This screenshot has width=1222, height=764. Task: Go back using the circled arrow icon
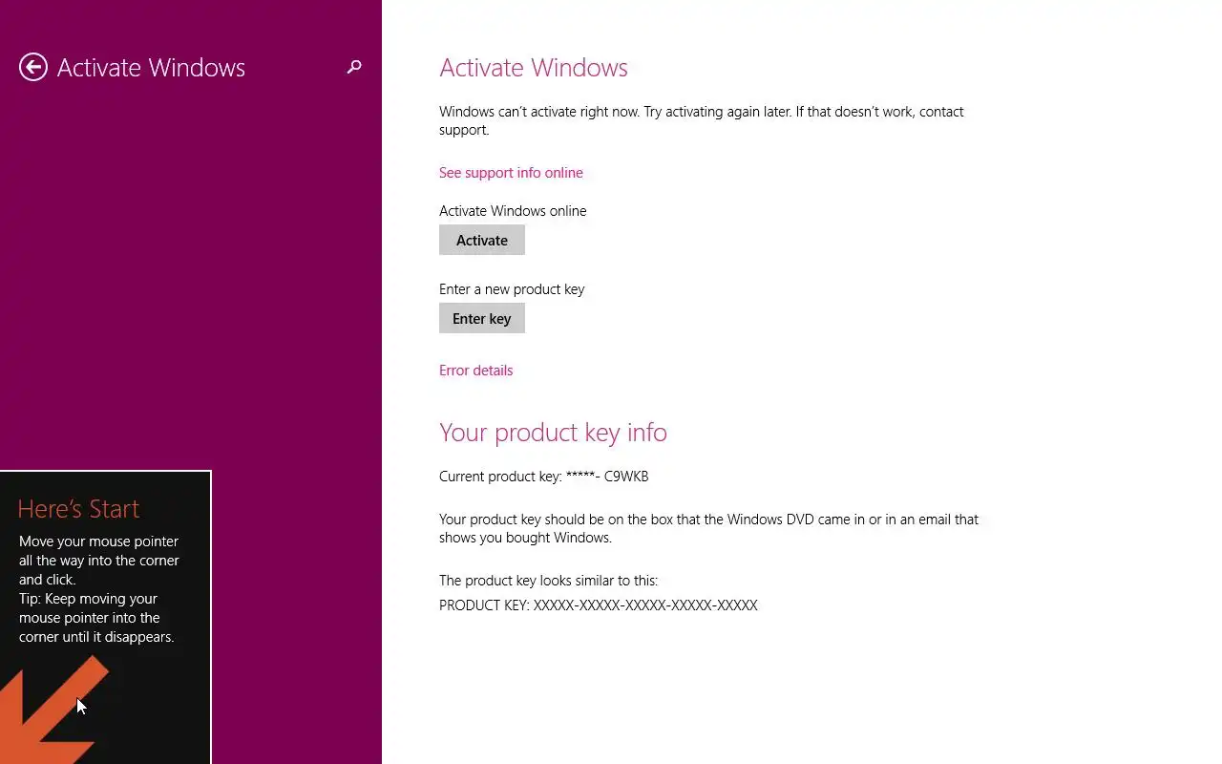click(33, 67)
